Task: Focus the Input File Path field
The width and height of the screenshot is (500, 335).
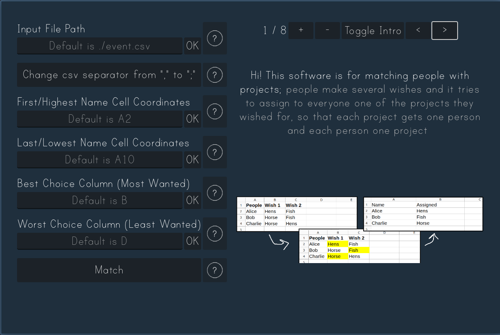Action: coord(100,46)
